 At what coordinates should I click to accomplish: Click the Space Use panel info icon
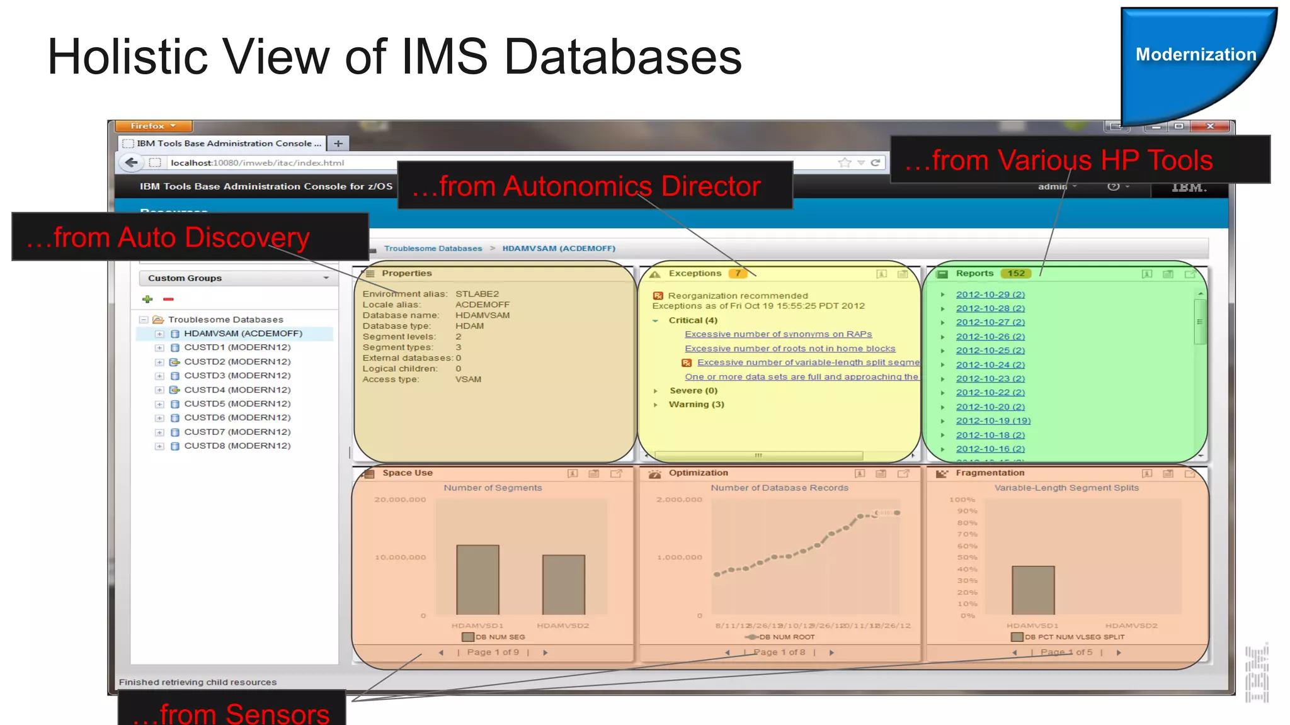pyautogui.click(x=573, y=473)
